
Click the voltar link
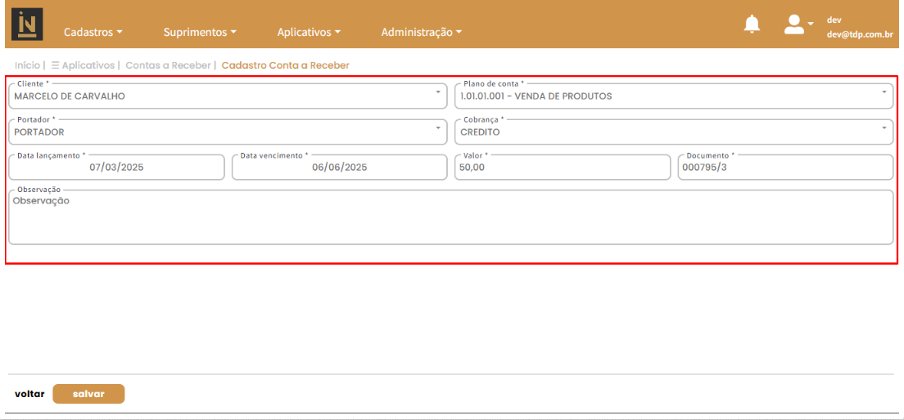[x=29, y=394]
